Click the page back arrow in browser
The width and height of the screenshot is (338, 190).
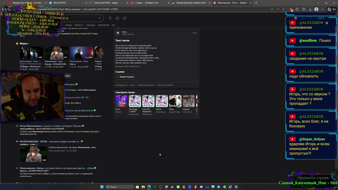point(3,9)
